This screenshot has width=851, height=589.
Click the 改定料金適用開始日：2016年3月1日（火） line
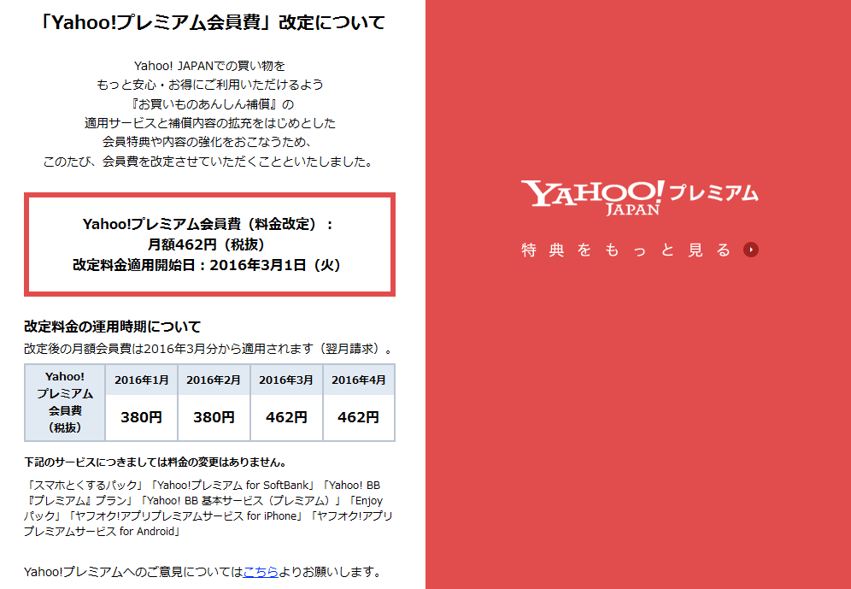click(x=206, y=265)
